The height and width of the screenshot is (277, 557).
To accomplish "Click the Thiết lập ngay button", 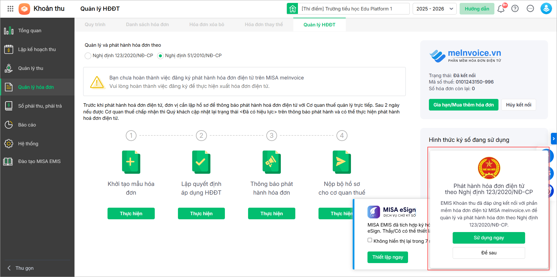I will [x=387, y=257].
